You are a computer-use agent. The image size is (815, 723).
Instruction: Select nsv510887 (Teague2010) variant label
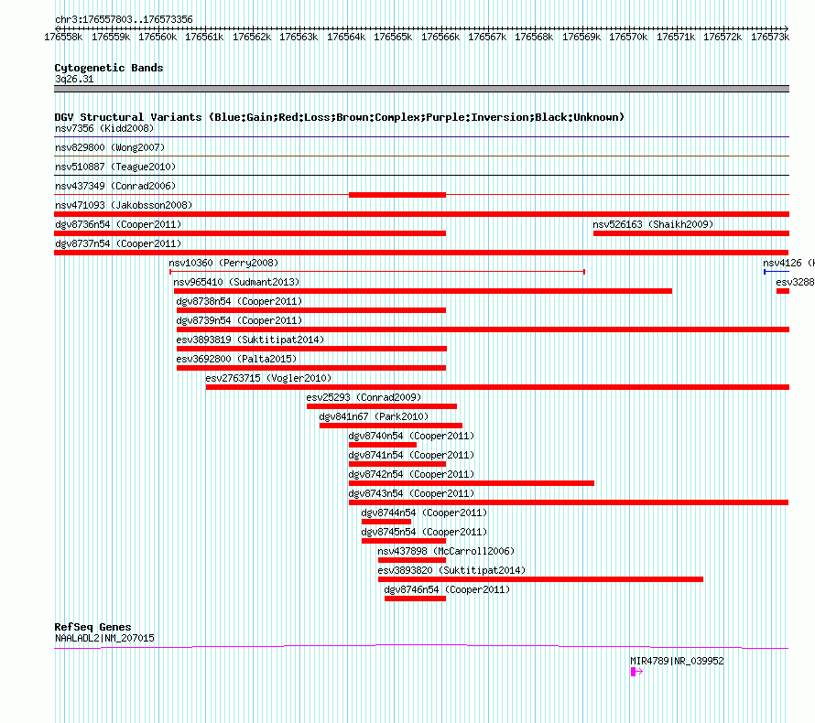pyautogui.click(x=115, y=167)
